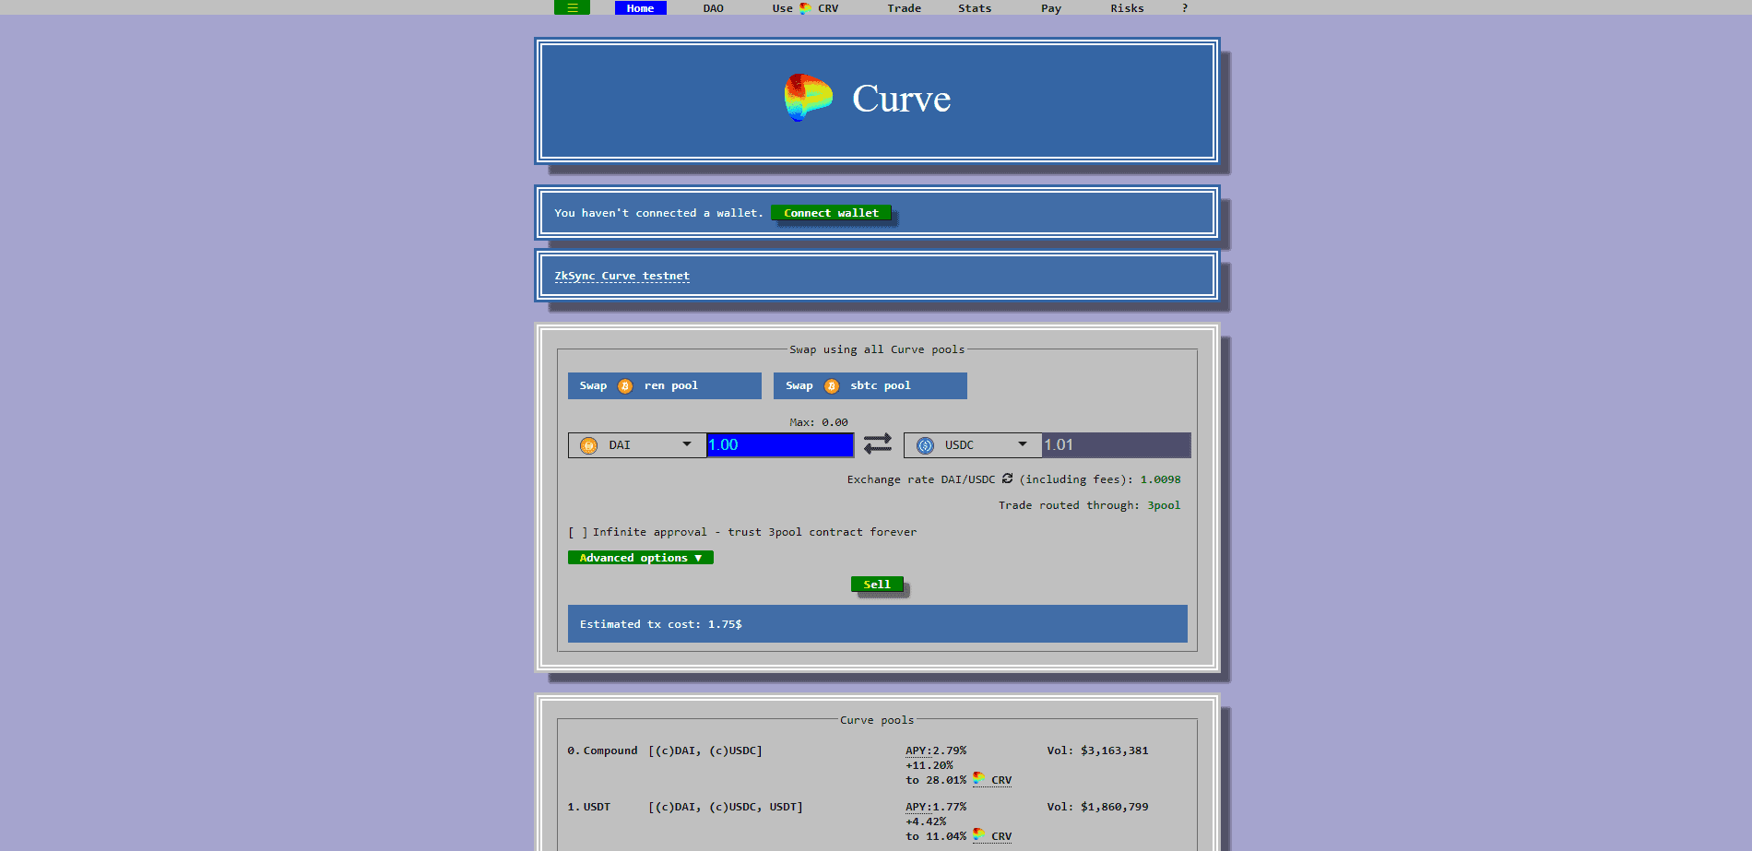Click the DAI amount input field
This screenshot has height=851, width=1752.
(x=780, y=445)
